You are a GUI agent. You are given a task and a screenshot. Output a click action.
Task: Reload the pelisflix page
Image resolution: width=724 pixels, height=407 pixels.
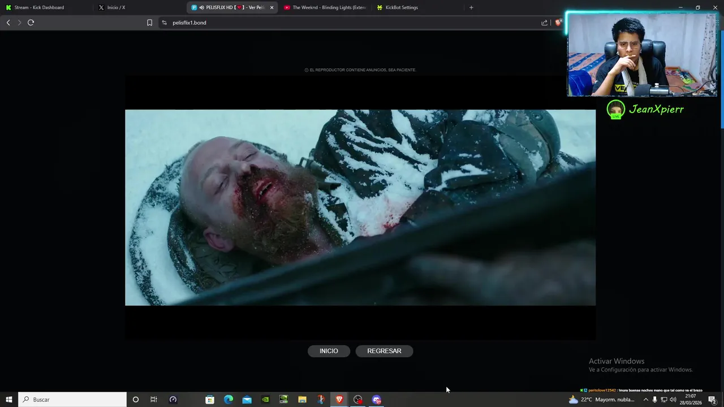pyautogui.click(x=31, y=23)
